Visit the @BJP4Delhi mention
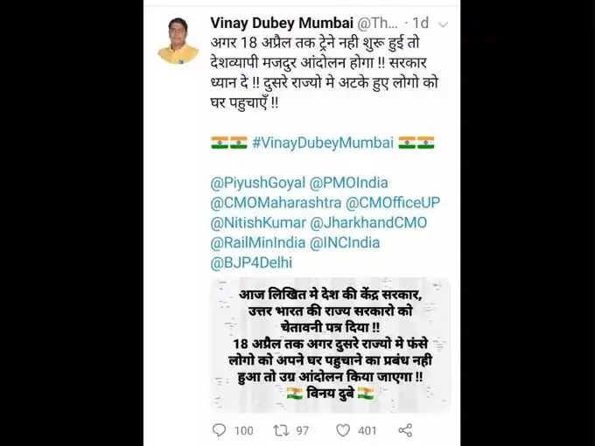This screenshot has height=446, width=595. tap(251, 262)
